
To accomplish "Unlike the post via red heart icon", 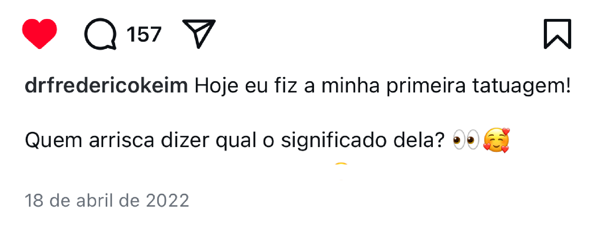I will coord(39,34).
